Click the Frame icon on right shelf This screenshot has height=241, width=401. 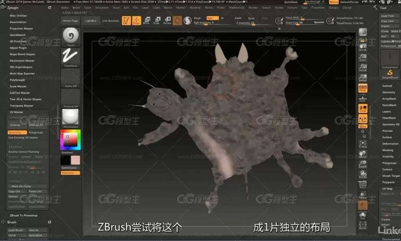coord(363,144)
